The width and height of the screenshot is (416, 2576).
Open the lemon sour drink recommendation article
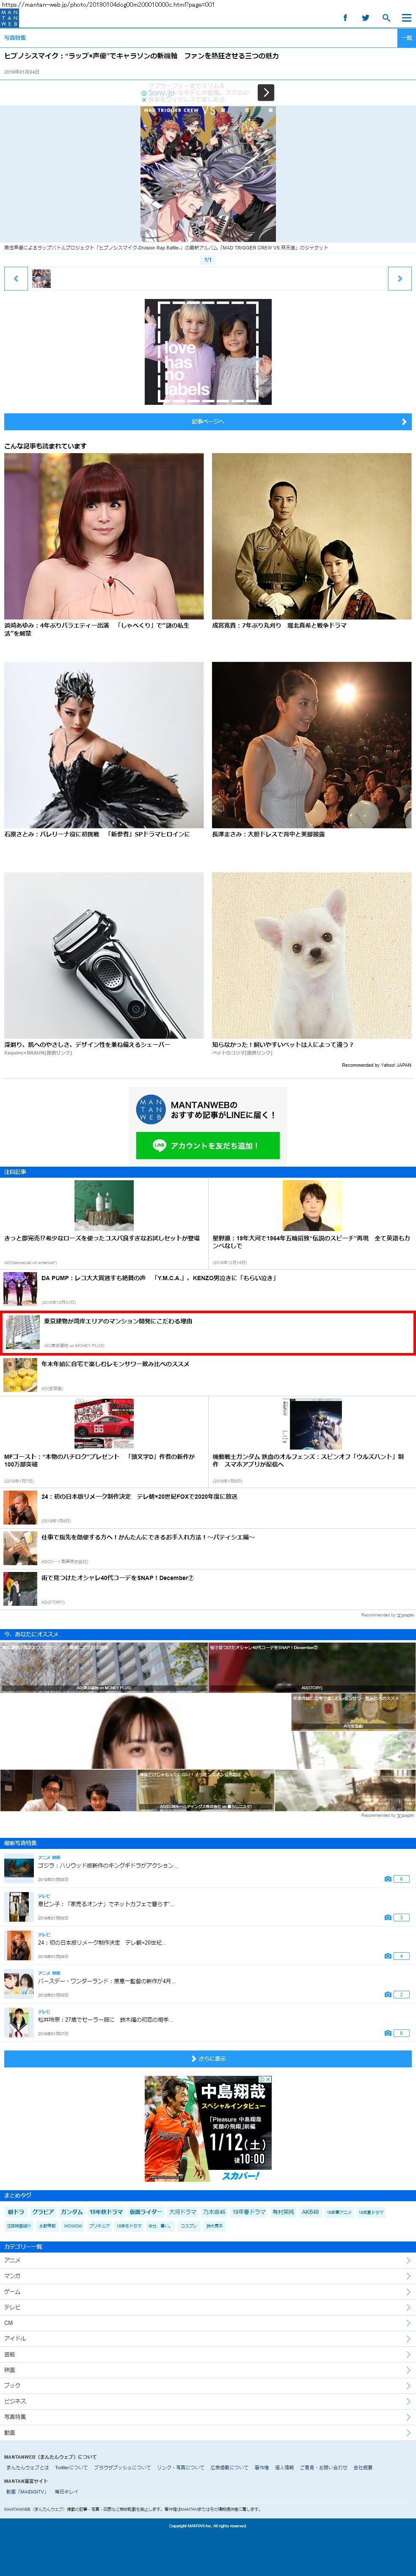(208, 1375)
